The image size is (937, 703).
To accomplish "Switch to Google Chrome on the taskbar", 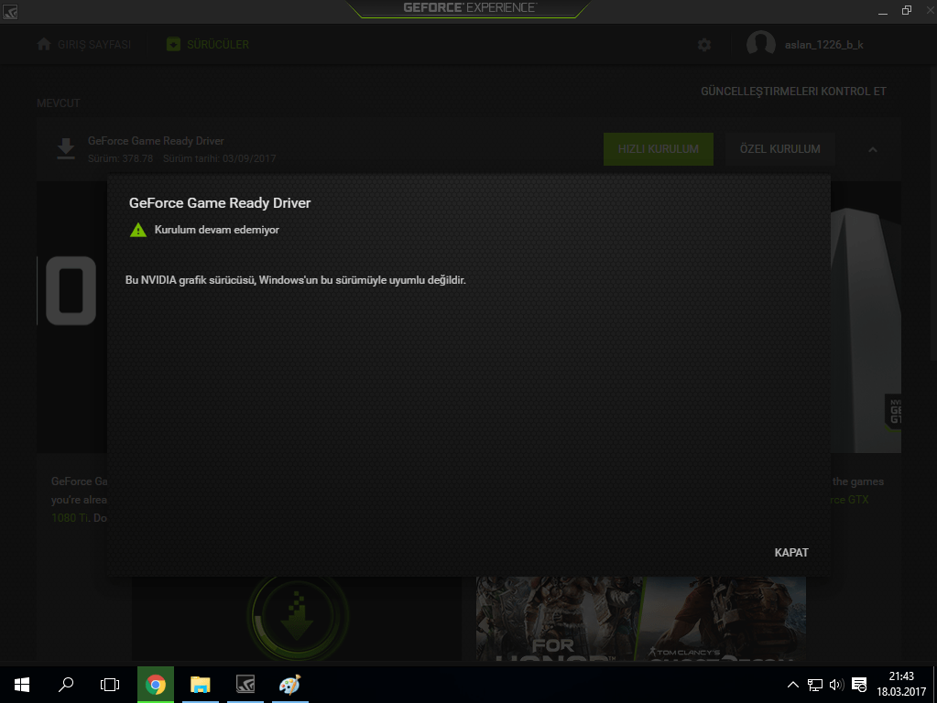I will (x=156, y=685).
